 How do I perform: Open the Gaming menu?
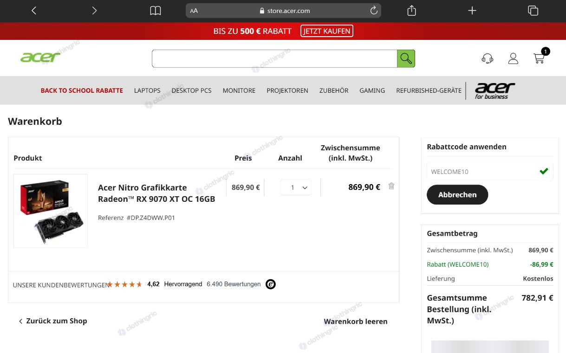point(372,90)
